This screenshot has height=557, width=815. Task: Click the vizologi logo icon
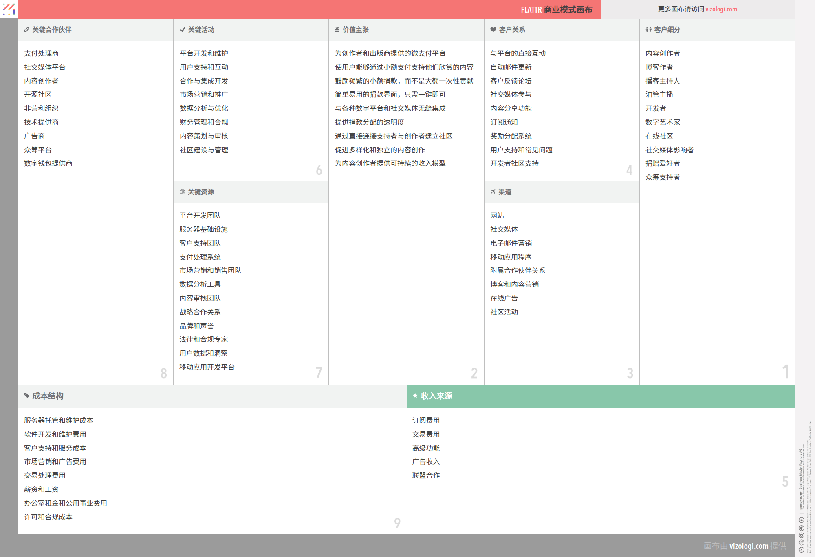9,9
